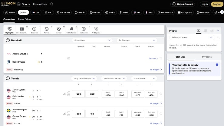Select Table Tennis filter icon
Viewport: 224px width, 126px height.
tap(71, 30)
